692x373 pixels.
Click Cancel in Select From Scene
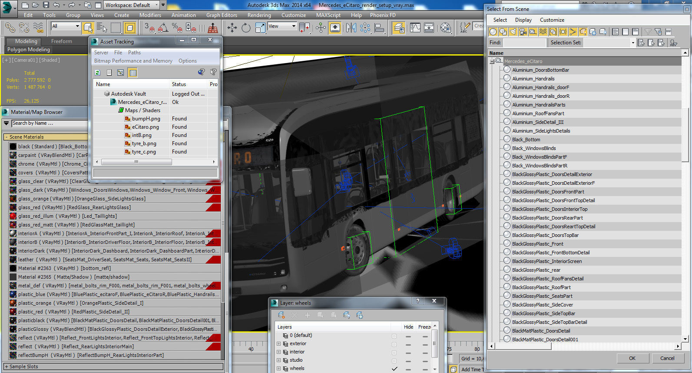667,358
